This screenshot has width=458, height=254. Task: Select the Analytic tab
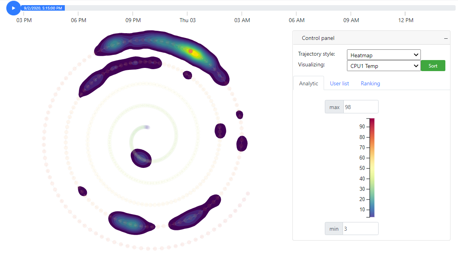[x=308, y=83]
